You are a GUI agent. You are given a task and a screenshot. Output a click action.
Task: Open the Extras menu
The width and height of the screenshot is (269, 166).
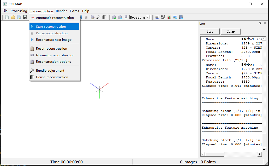pos(74,11)
